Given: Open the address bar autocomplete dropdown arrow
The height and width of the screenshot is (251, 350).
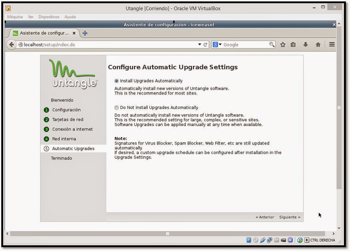Looking at the screenshot, I should pos(199,45).
